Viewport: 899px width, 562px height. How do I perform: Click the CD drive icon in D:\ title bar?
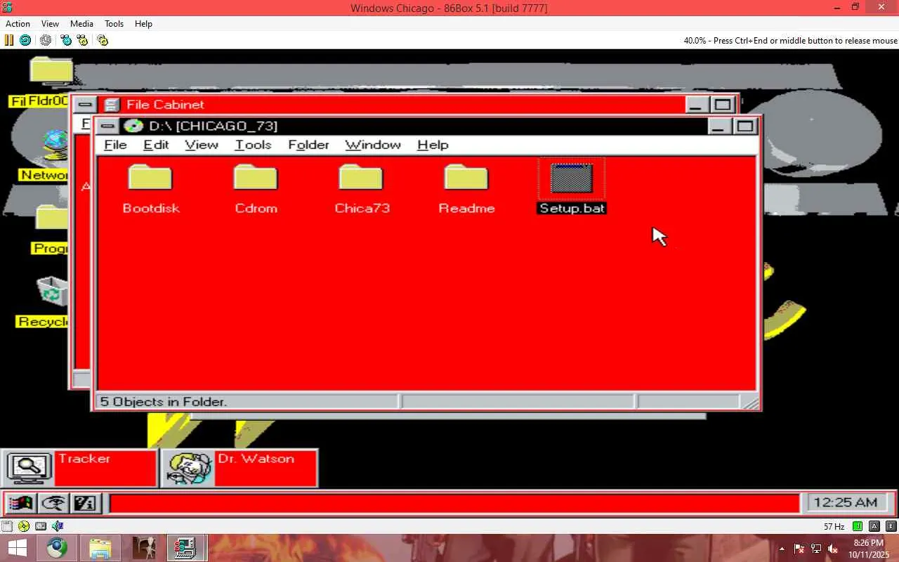[x=133, y=126]
